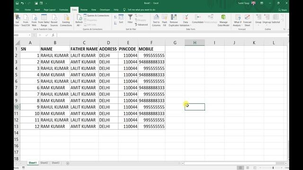Click the Undo arrow icon
The image size is (303, 170).
pos(22,3)
